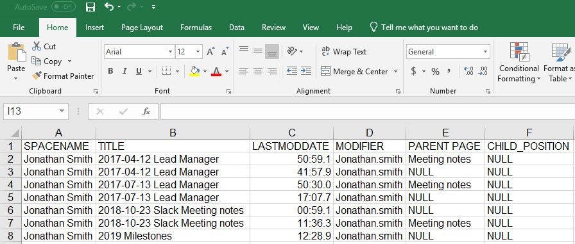Click the Tell me what you want to do box

tap(424, 28)
